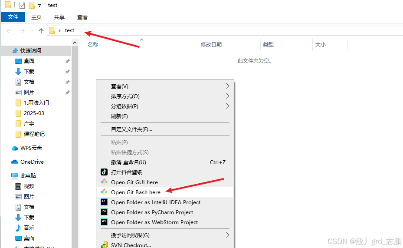The height and width of the screenshot is (248, 403).
Task: Click the chevron before test in address bar
Action: [x=59, y=30]
